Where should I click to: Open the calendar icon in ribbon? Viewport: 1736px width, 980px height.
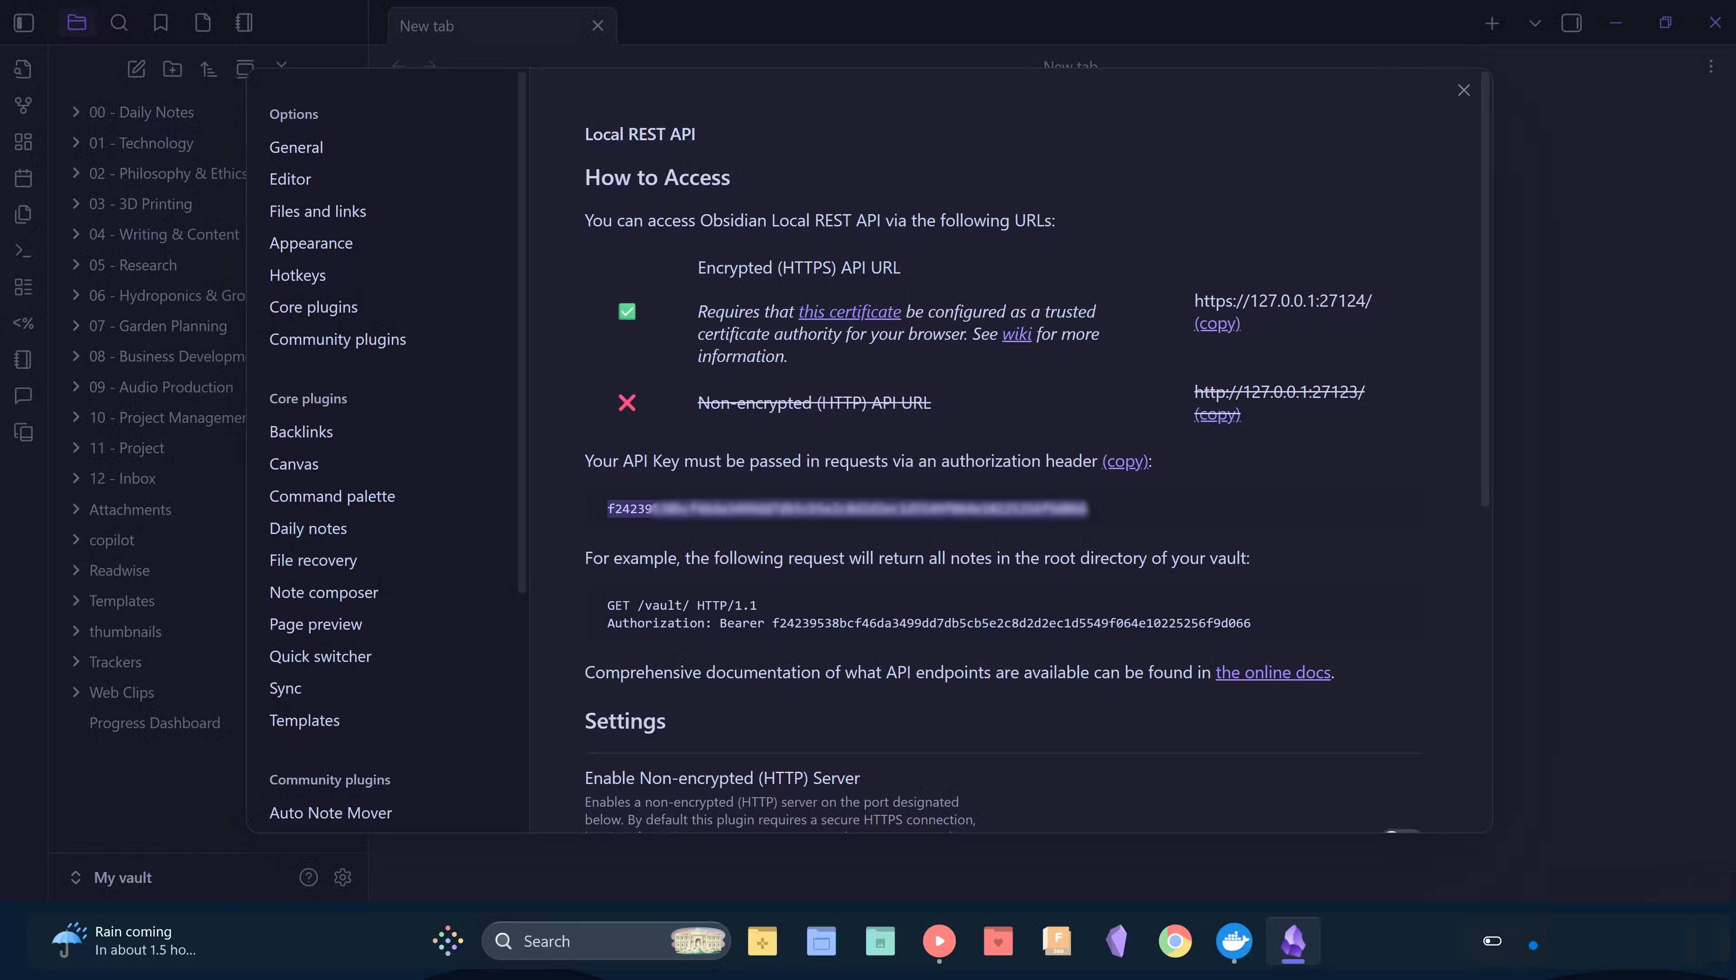[x=23, y=178]
